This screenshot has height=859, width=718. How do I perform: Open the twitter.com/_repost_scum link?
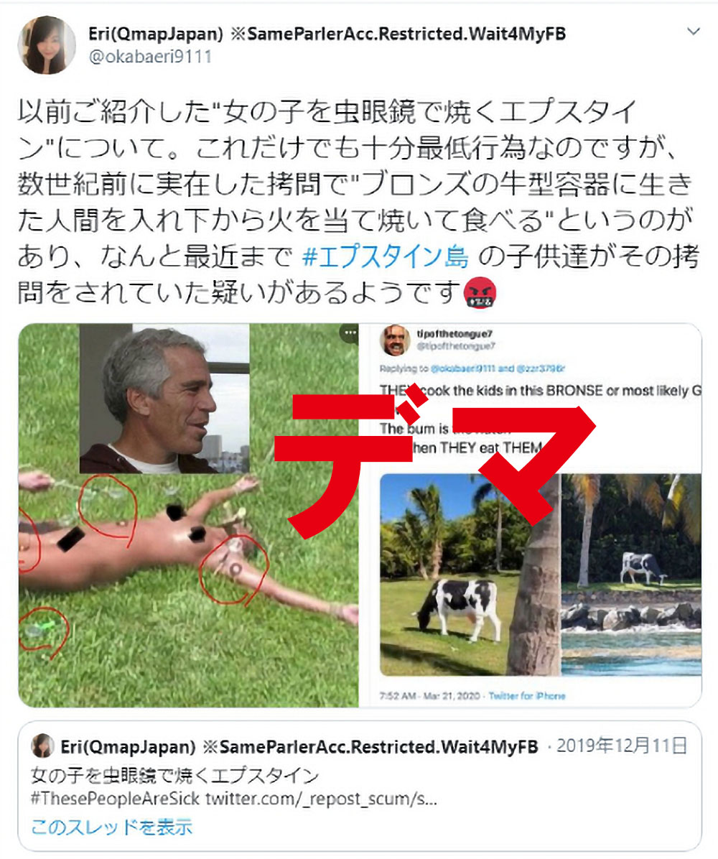point(321,798)
